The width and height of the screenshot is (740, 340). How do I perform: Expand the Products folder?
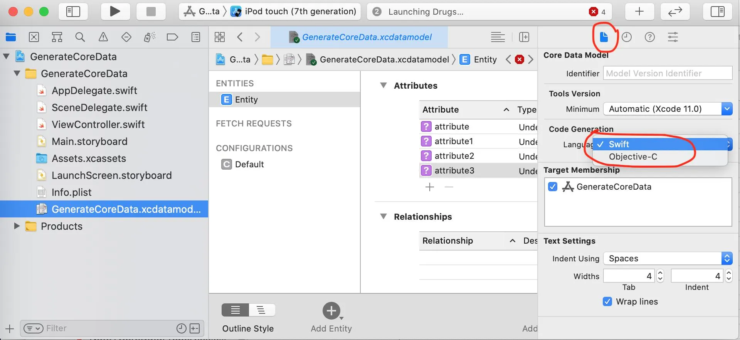click(x=17, y=226)
